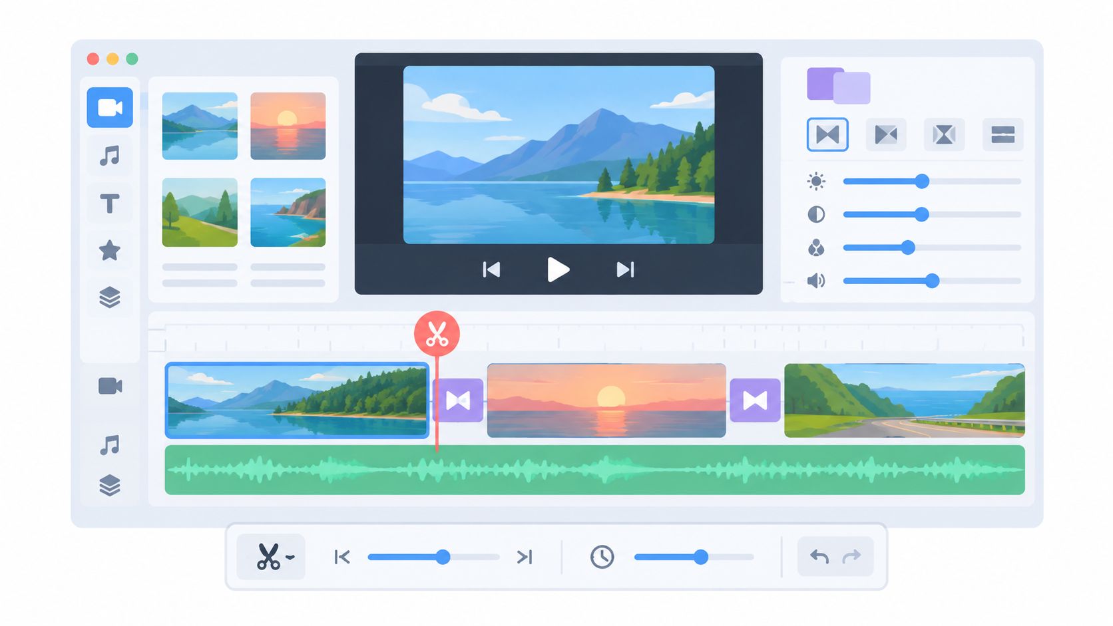Click the speaker volume icon
The height and width of the screenshot is (626, 1113).
[x=816, y=281]
